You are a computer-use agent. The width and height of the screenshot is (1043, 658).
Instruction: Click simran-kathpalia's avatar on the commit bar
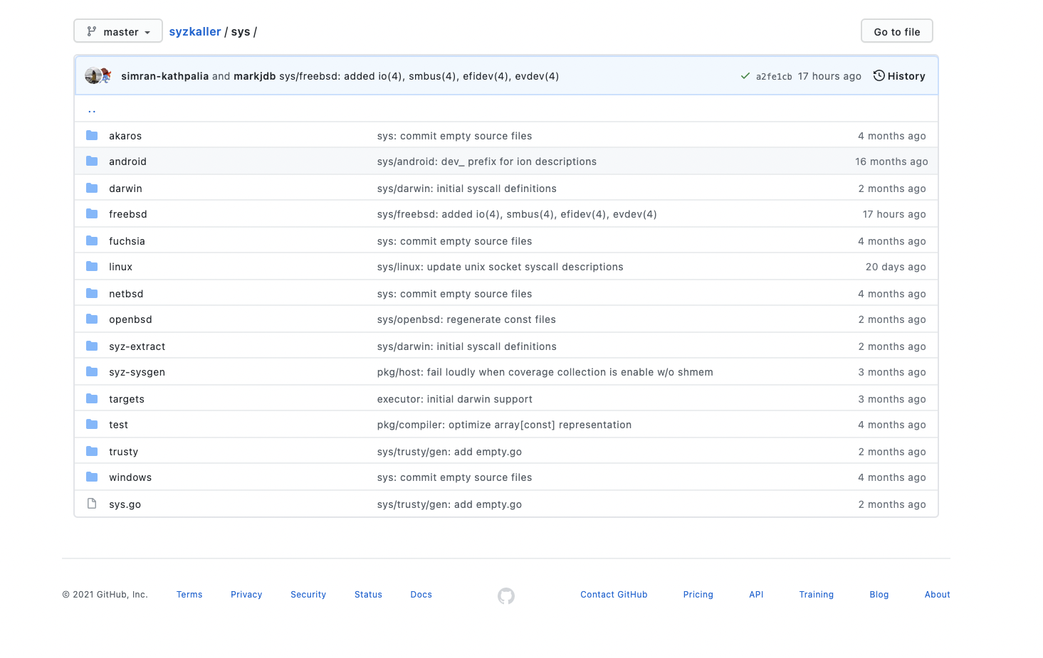pyautogui.click(x=93, y=75)
